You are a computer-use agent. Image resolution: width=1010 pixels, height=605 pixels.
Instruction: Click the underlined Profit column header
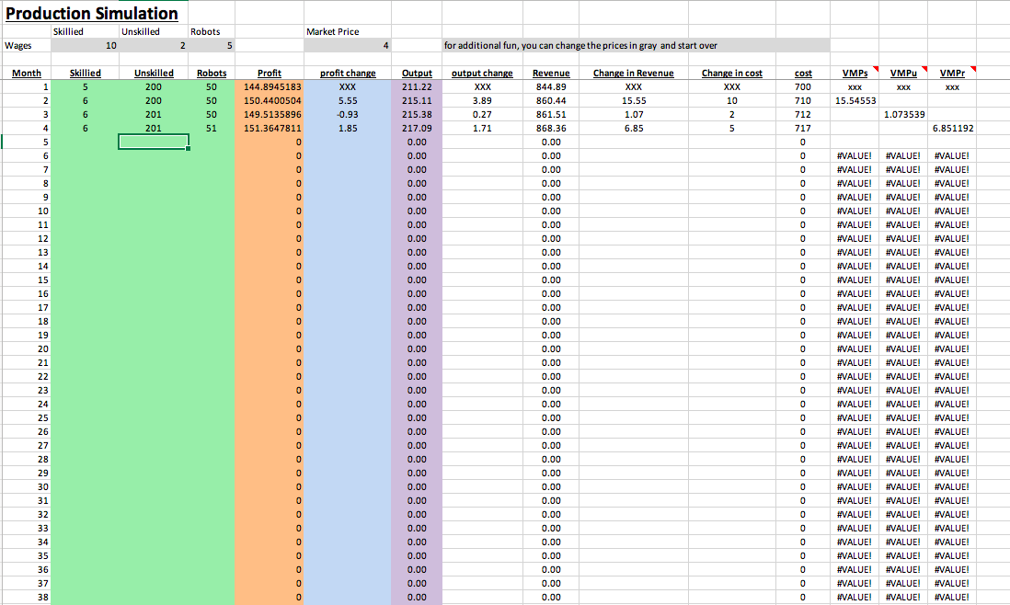(x=268, y=73)
